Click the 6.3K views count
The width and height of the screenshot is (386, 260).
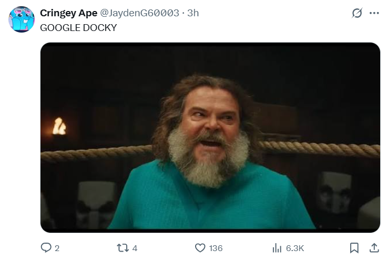[x=295, y=248]
